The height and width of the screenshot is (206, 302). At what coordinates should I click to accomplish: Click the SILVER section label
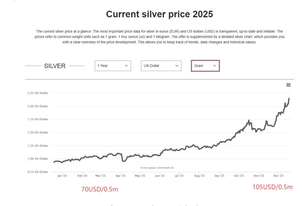point(55,66)
